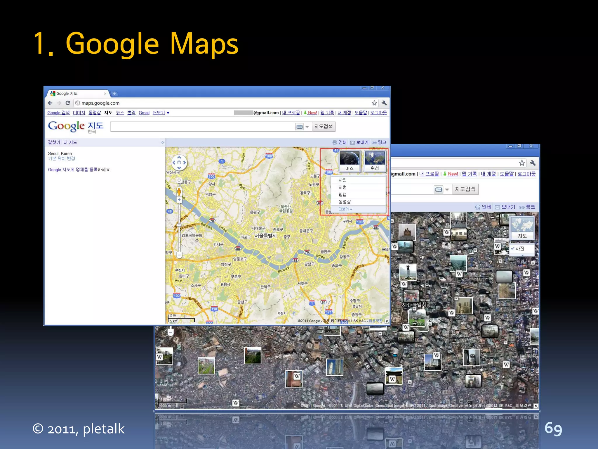The width and height of the screenshot is (598, 449).
Task: Open wrench settings menu in front window
Action: pos(384,103)
